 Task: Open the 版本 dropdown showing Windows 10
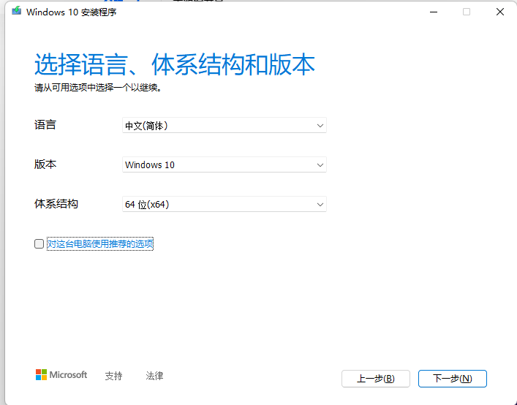[x=224, y=164]
